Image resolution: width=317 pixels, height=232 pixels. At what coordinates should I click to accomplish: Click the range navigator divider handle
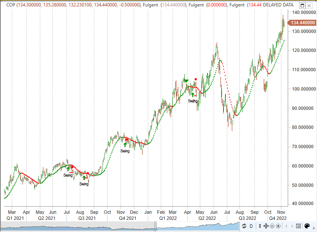(155, 226)
